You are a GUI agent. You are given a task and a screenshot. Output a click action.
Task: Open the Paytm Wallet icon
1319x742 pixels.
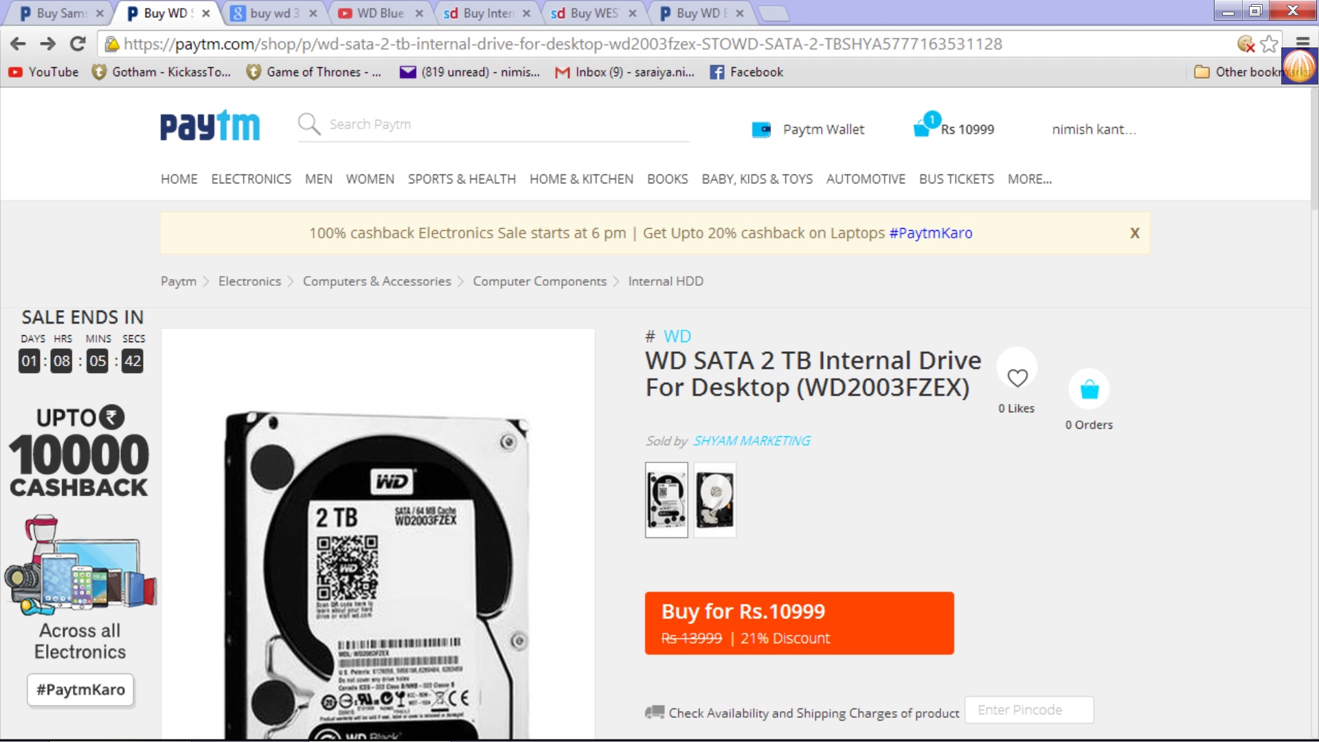pyautogui.click(x=761, y=129)
